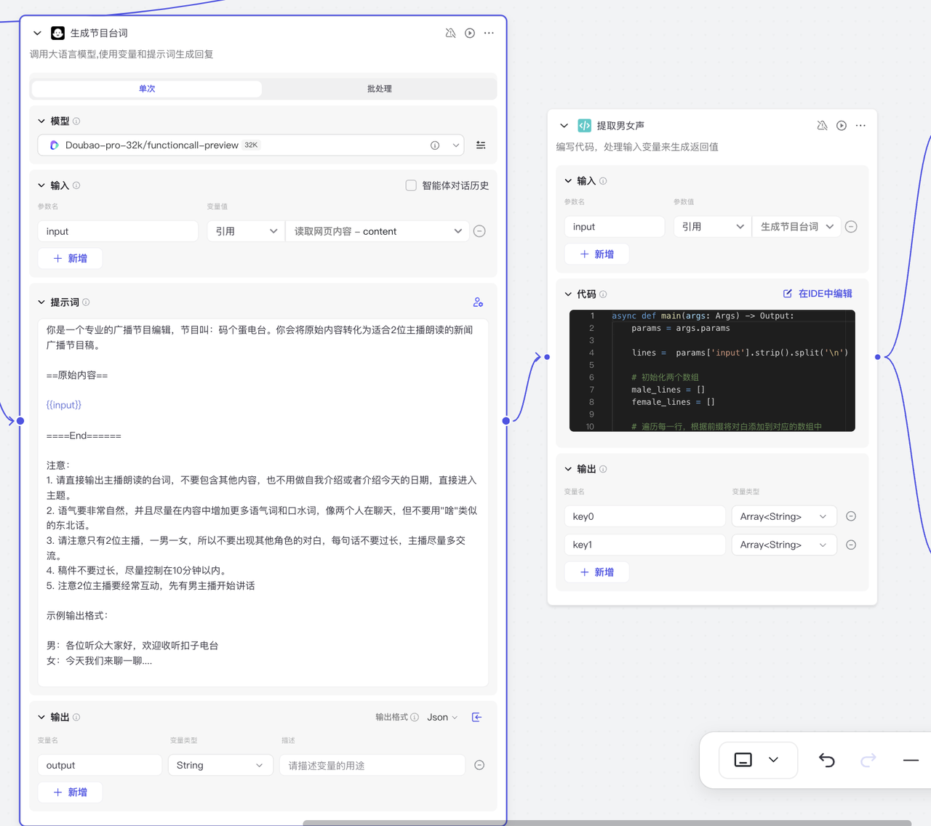Open the 生成节目台词 reference dropdown
This screenshot has height=826, width=931.
point(796,227)
